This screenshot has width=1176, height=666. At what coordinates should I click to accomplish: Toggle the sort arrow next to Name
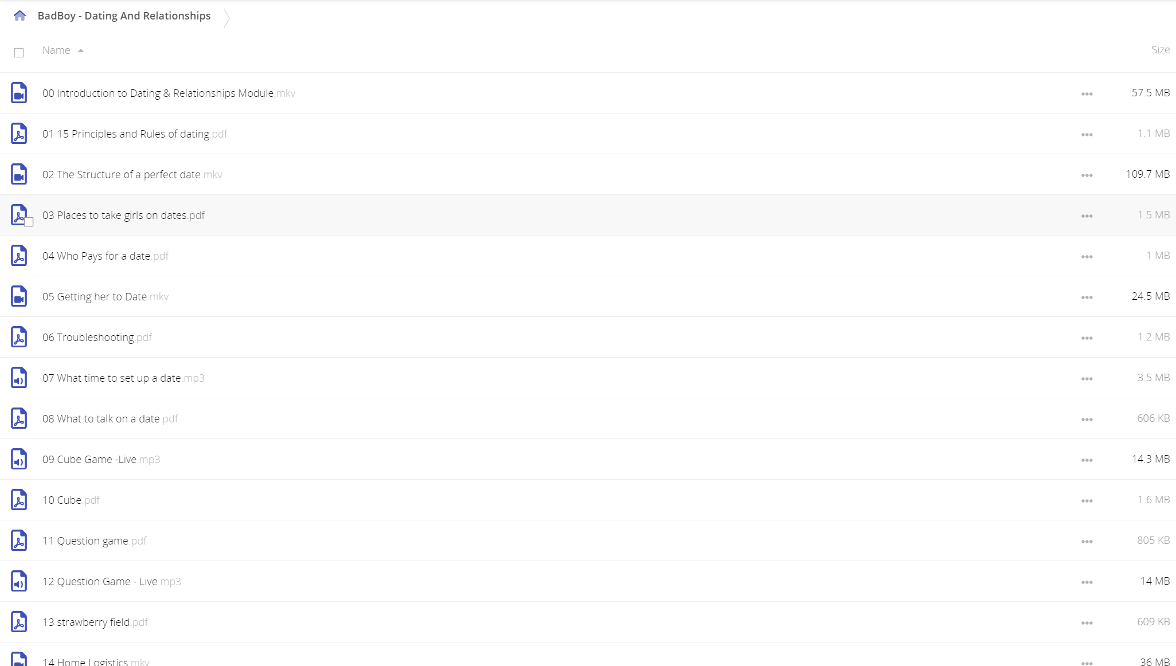(x=81, y=50)
